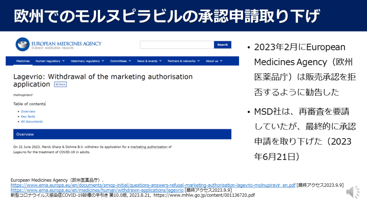Expand the Human regulatory dropdown menu

[x=50, y=61]
